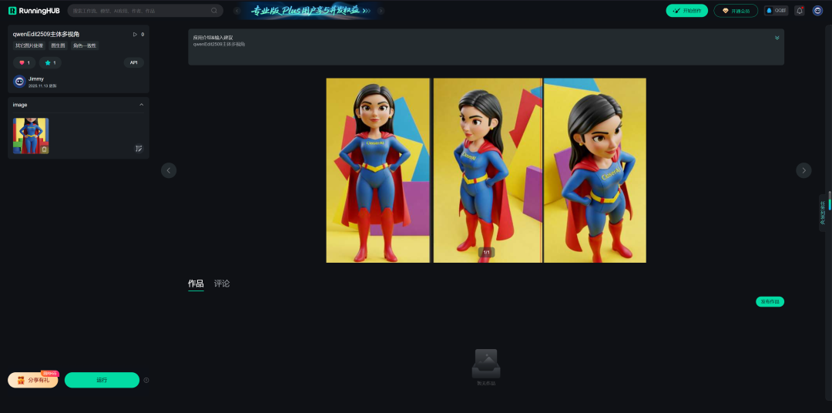Open the image edit pencil icon
The width and height of the screenshot is (832, 413).
[139, 149]
